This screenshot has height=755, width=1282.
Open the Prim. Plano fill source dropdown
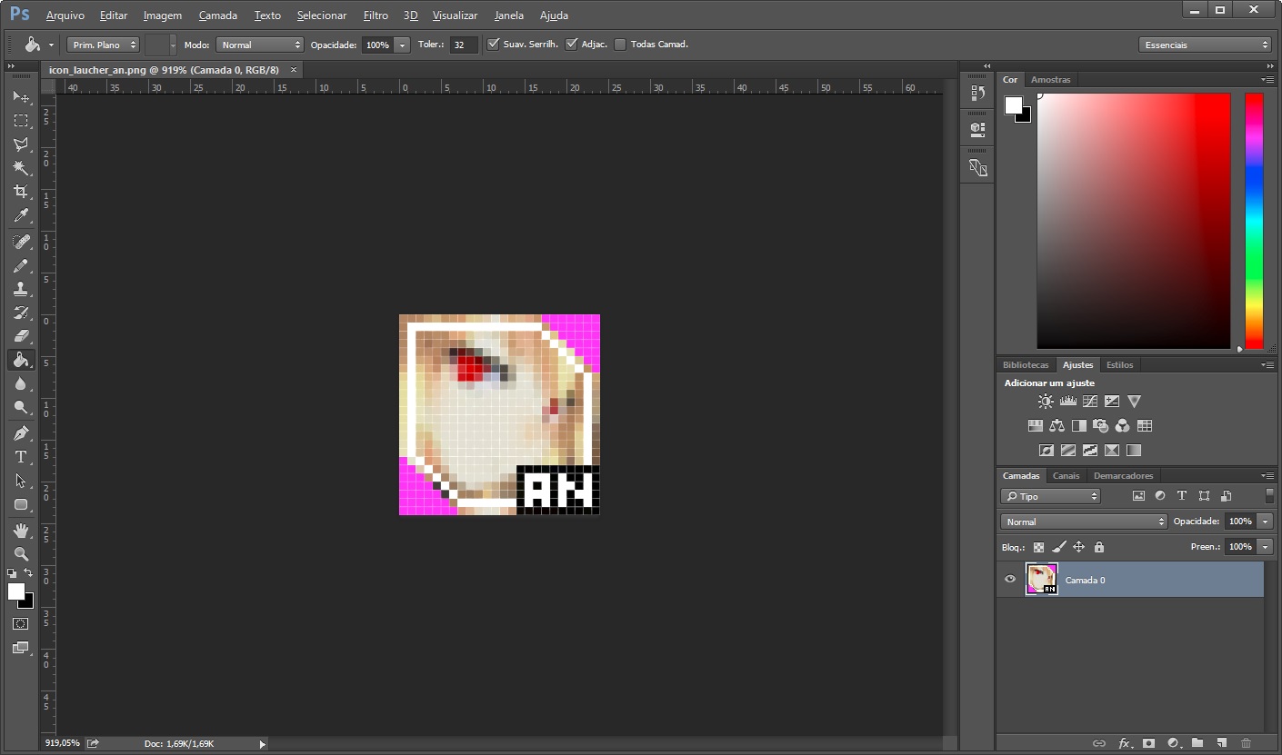(103, 45)
